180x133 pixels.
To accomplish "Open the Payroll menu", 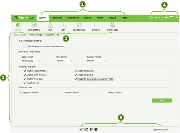I will (x=113, y=18).
